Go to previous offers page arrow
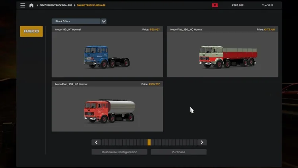 point(96,142)
